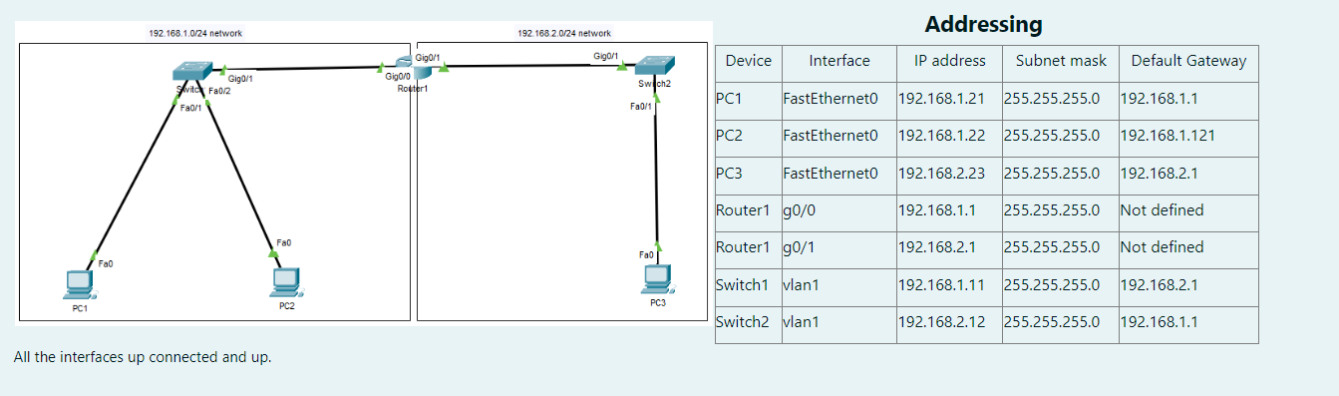The image size is (1339, 396).
Task: Click the 'Addressing' heading
Action: click(x=983, y=24)
